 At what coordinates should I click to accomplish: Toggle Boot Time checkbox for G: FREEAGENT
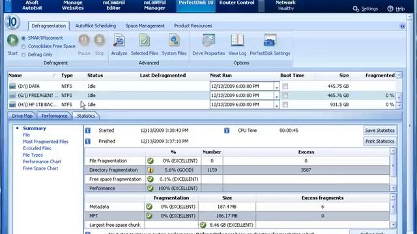click(285, 96)
